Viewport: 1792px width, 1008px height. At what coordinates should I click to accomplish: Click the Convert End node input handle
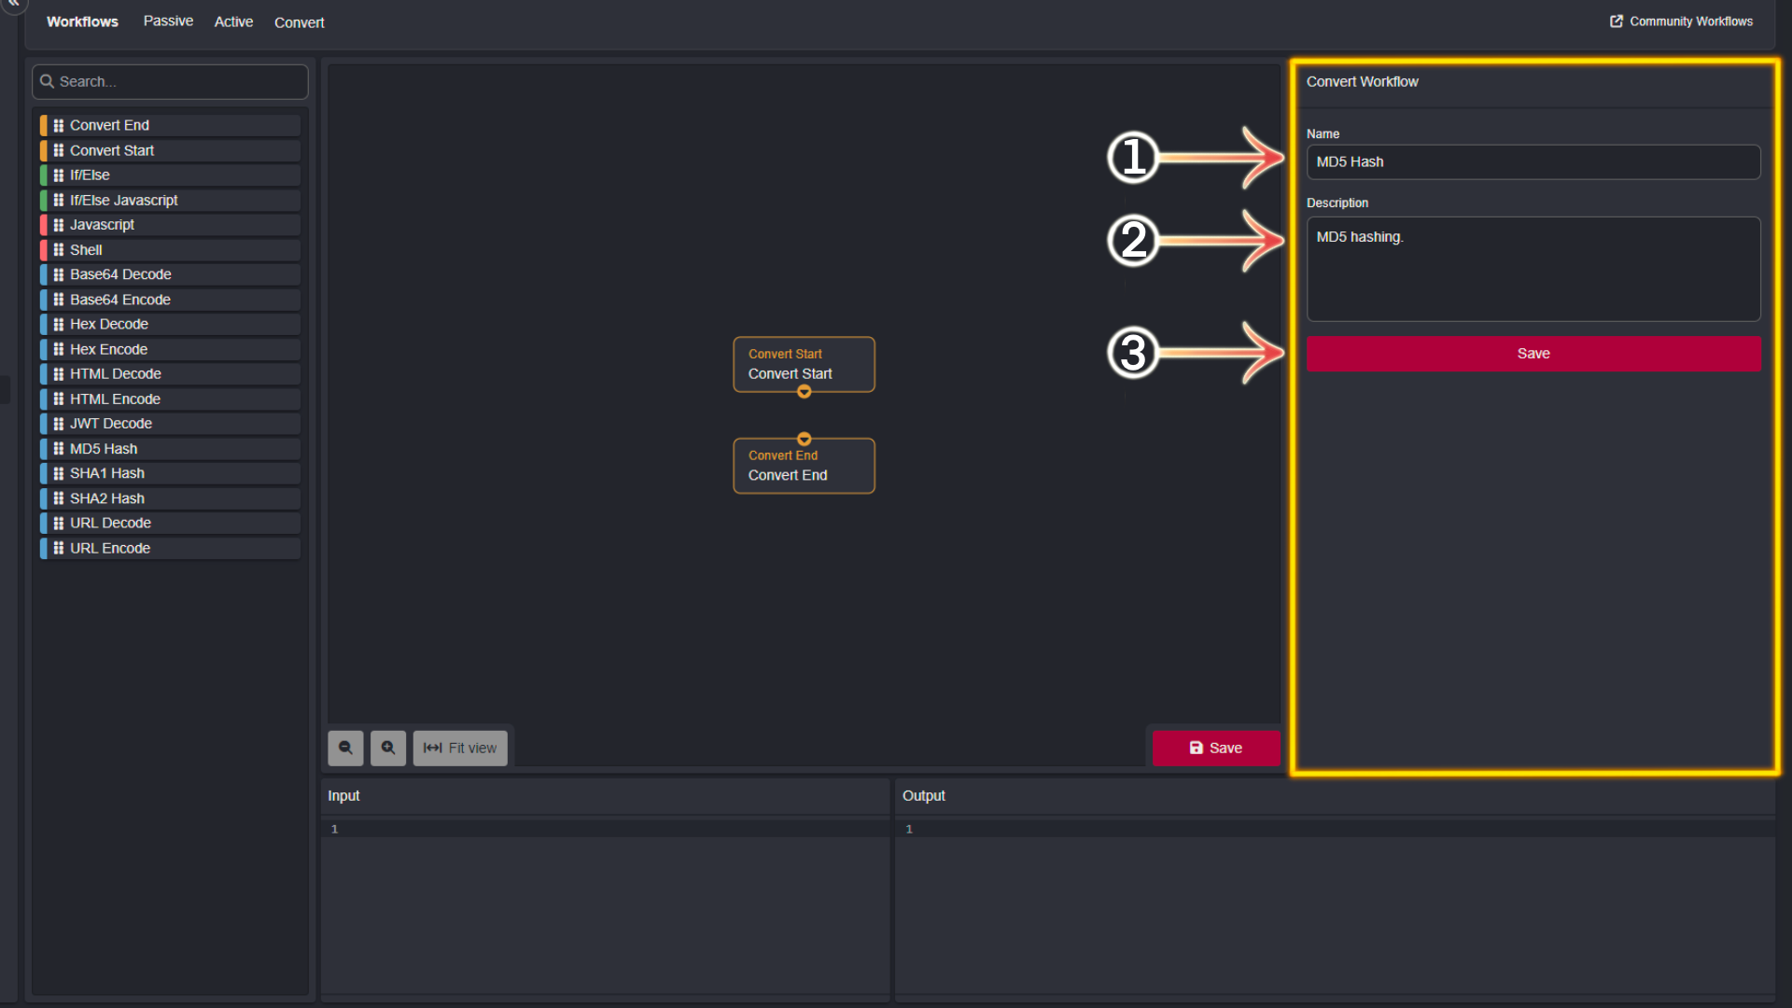pyautogui.click(x=804, y=439)
